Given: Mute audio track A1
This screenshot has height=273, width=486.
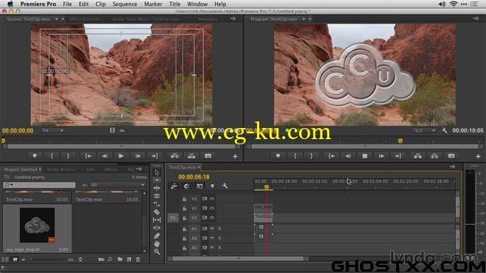Looking at the screenshot, I should (x=212, y=228).
